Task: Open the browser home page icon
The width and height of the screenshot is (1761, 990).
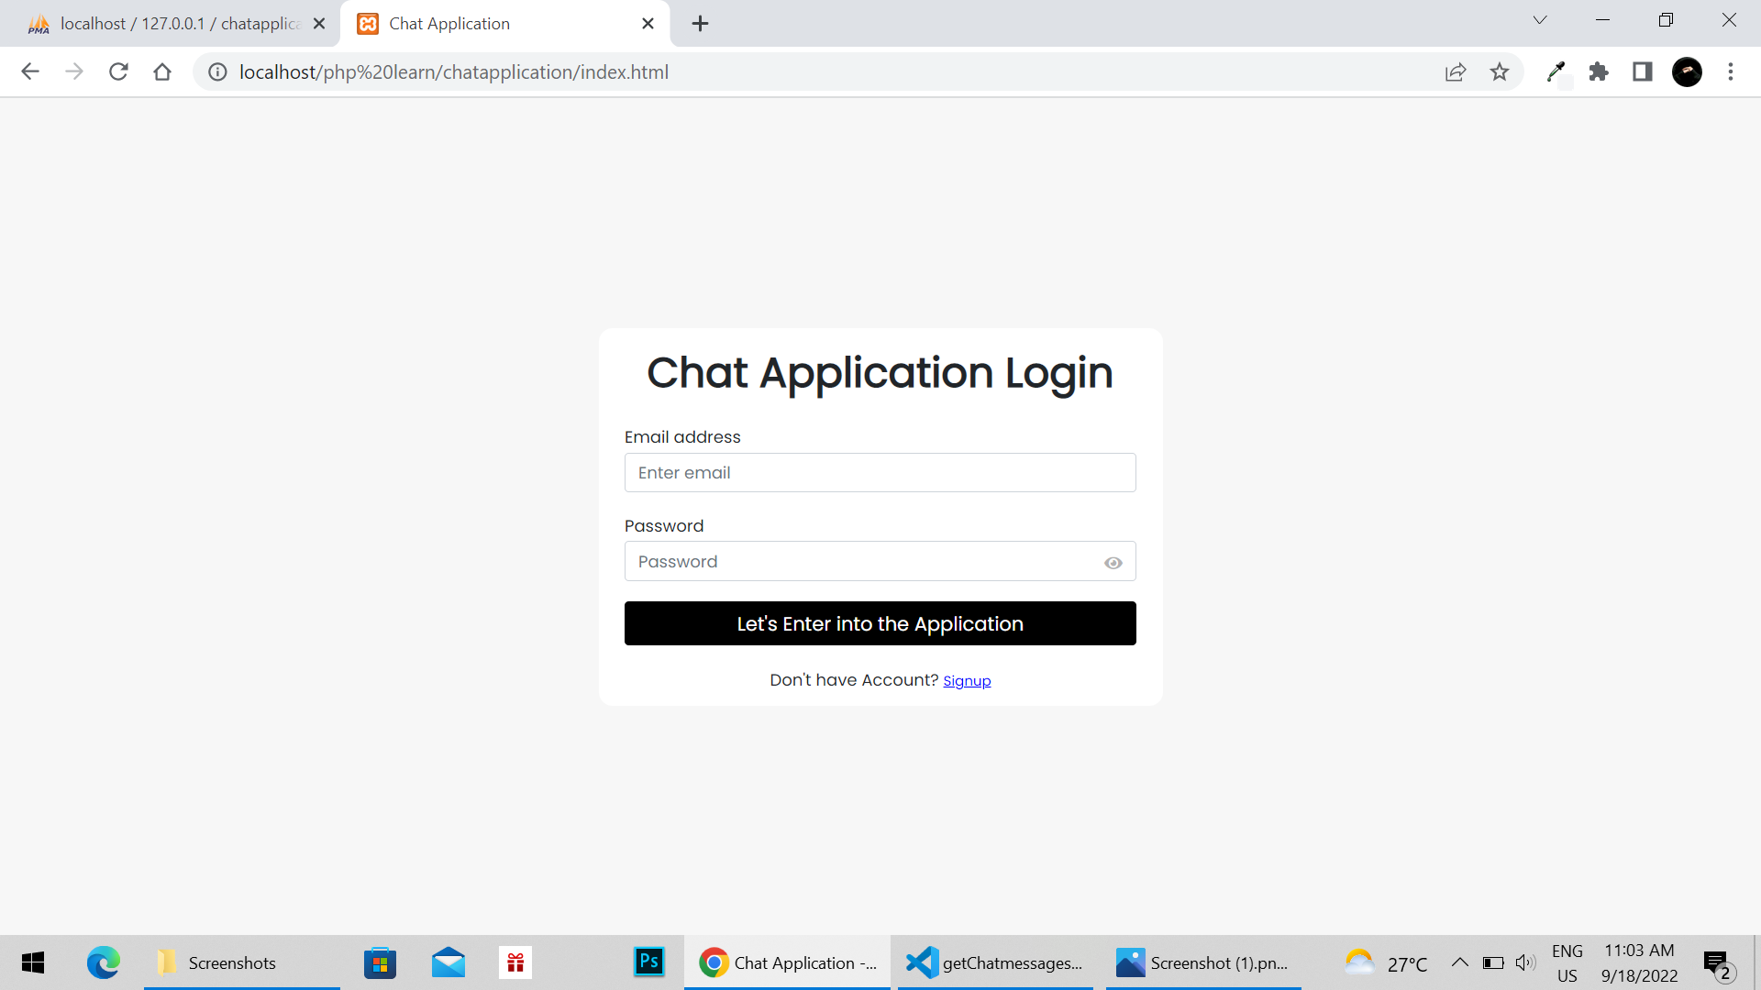Action: pyautogui.click(x=162, y=71)
